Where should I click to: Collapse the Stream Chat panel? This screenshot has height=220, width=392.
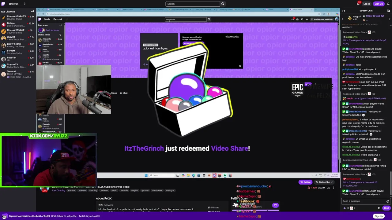[344, 11]
